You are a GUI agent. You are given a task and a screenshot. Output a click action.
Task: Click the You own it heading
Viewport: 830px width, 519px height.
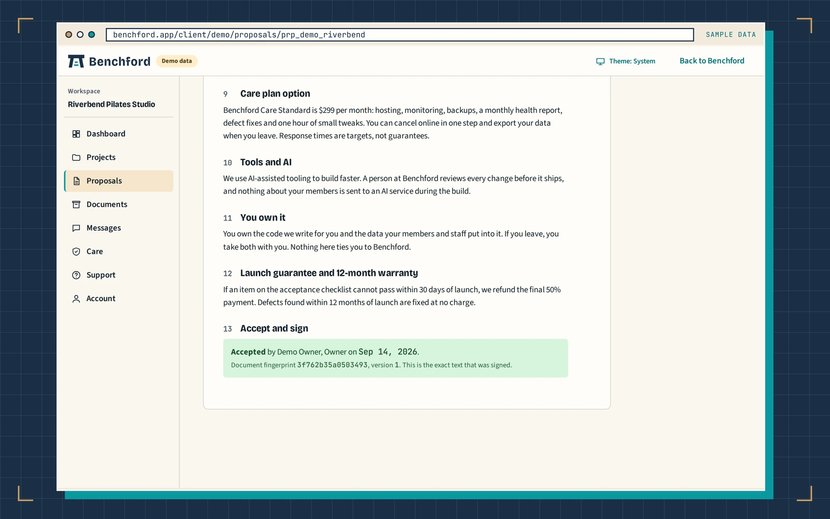263,218
